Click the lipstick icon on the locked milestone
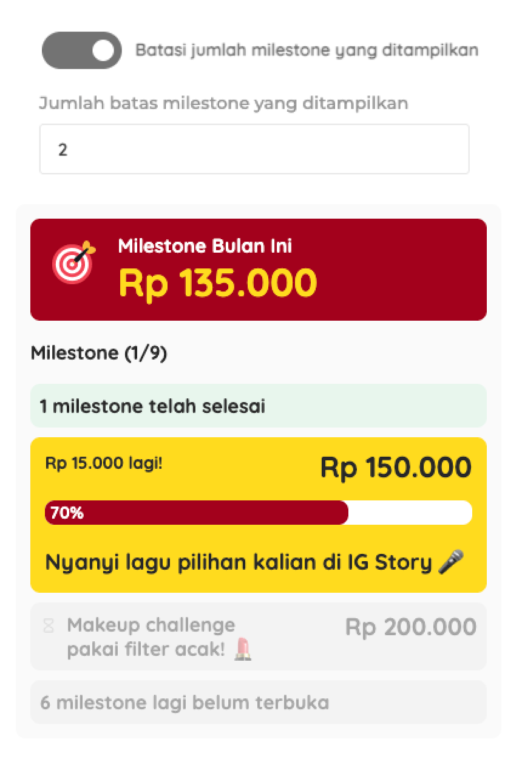 tap(244, 649)
